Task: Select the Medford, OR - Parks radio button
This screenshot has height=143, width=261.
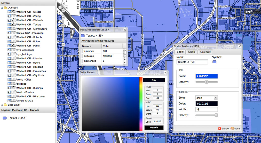Action: coord(15,46)
